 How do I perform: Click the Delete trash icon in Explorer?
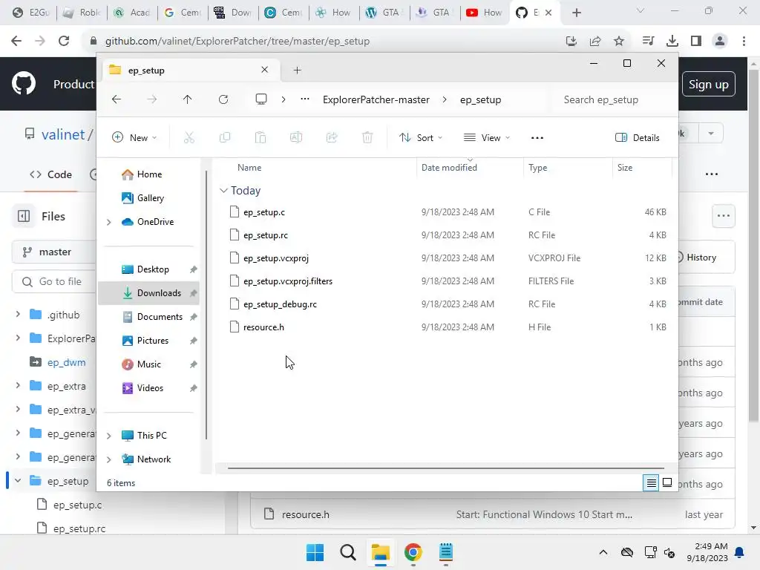(367, 137)
